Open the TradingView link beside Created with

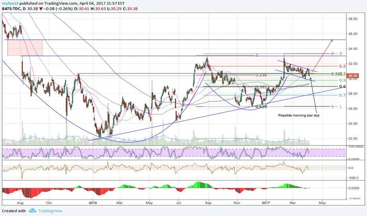pyautogui.click(x=50, y=211)
